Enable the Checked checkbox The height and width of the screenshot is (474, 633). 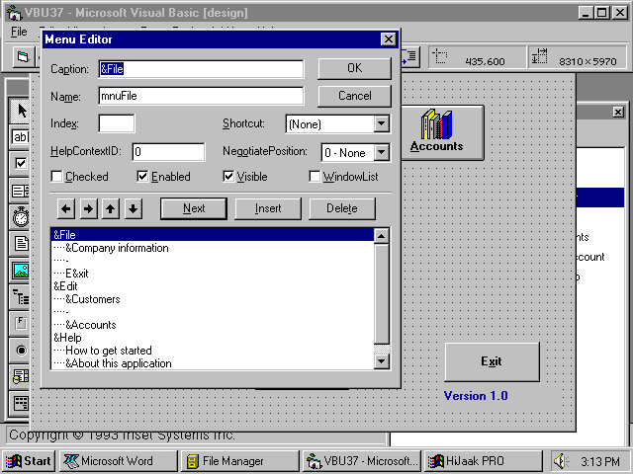(57, 177)
